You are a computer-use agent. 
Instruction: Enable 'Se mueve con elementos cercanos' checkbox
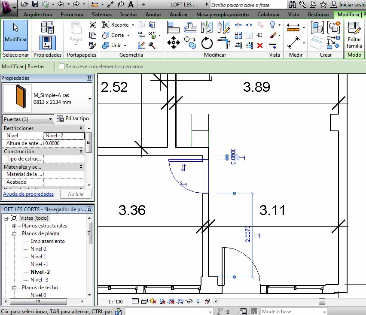click(62, 67)
